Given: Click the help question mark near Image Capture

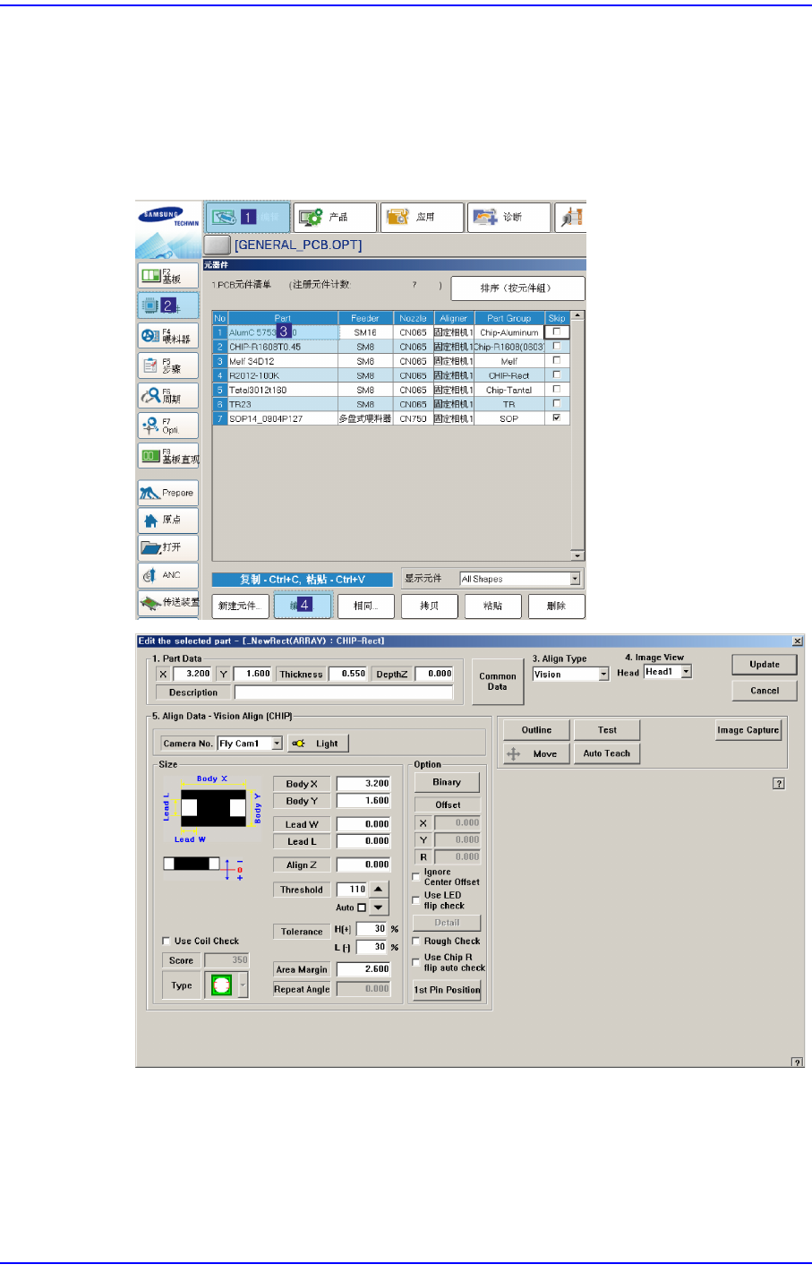Looking at the screenshot, I should tap(779, 783).
